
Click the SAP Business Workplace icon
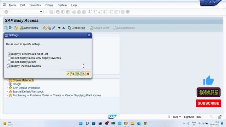16,28
